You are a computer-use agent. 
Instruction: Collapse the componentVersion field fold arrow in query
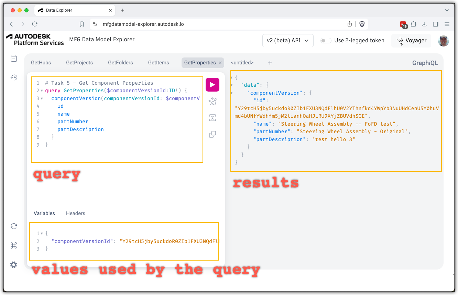[42, 98]
